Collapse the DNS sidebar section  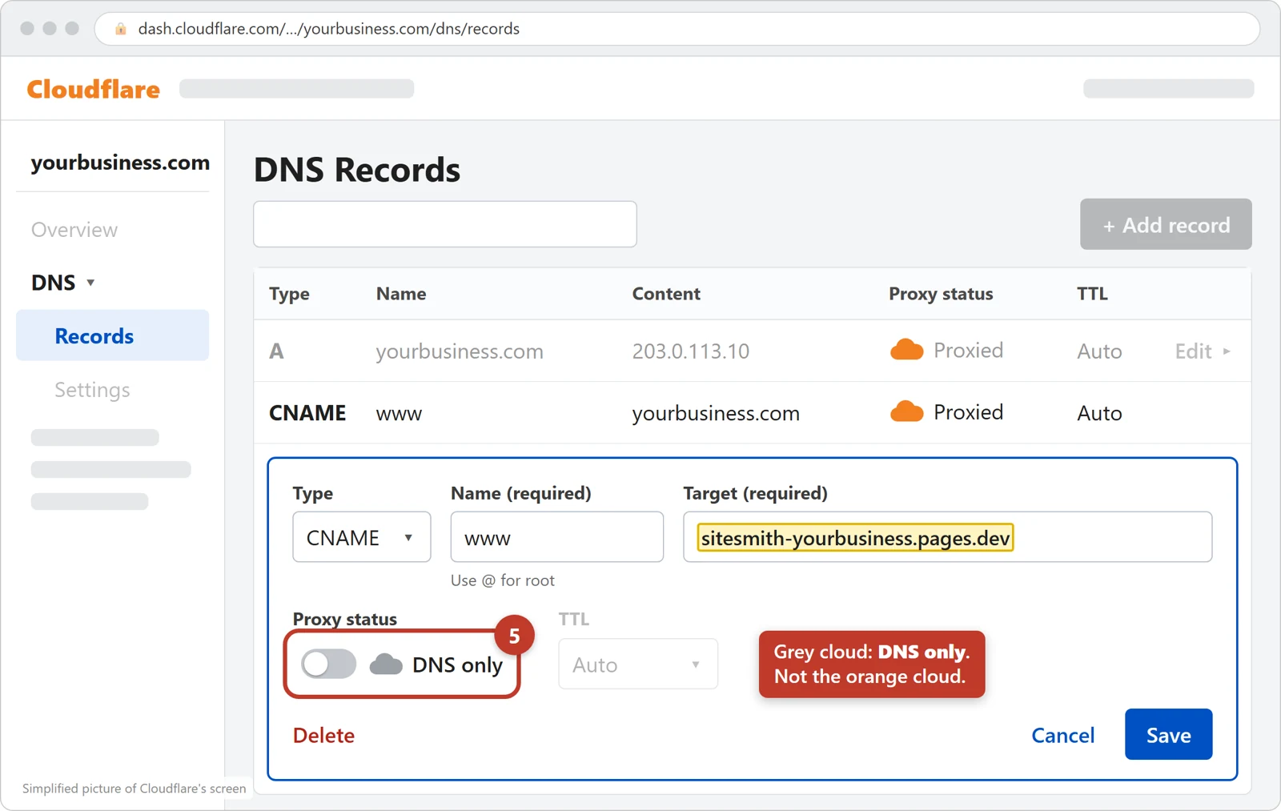63,283
